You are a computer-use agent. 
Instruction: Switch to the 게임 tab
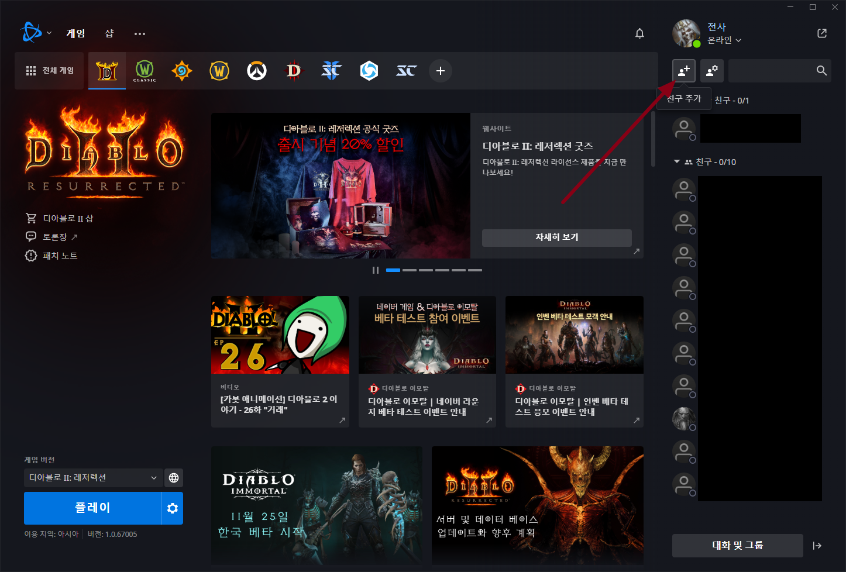click(x=75, y=33)
